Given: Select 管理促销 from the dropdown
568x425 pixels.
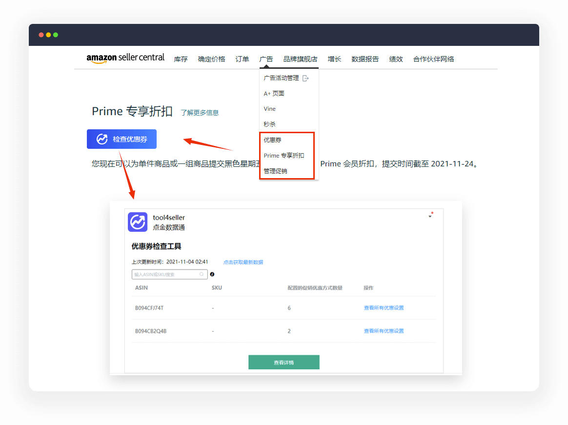Looking at the screenshot, I should point(275,171).
